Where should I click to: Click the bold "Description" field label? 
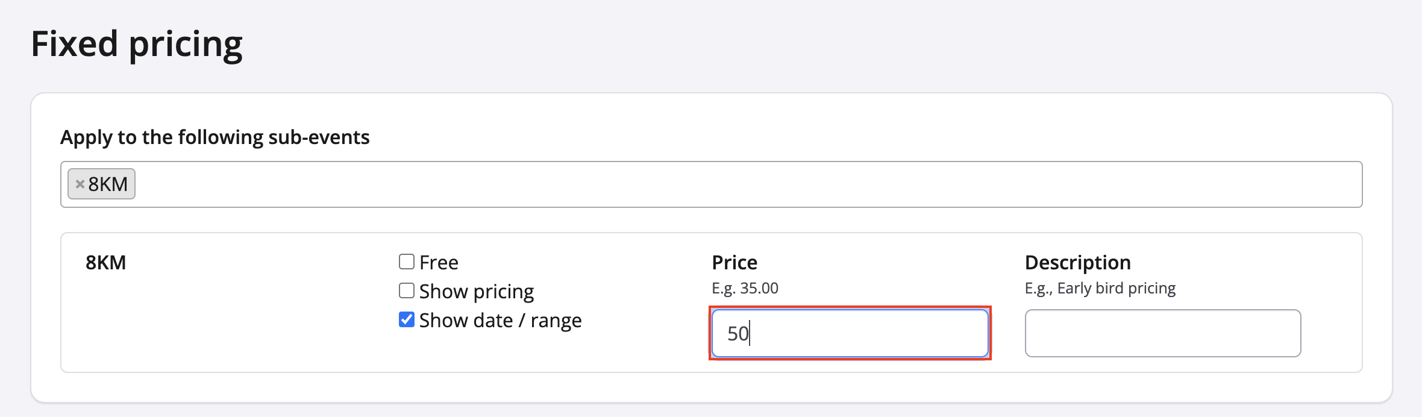pos(1077,263)
